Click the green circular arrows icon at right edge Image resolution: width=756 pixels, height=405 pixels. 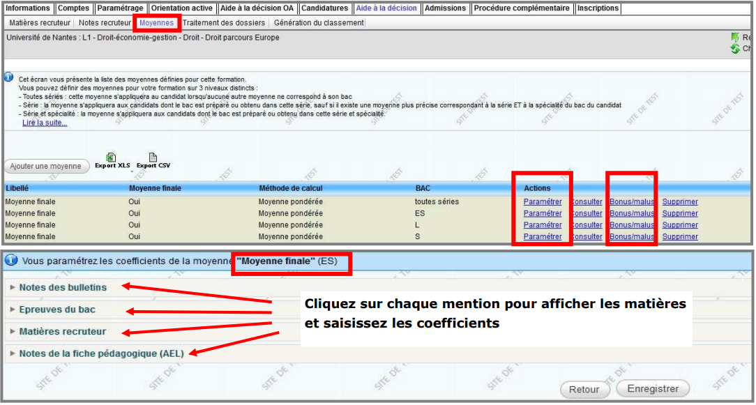click(x=734, y=49)
